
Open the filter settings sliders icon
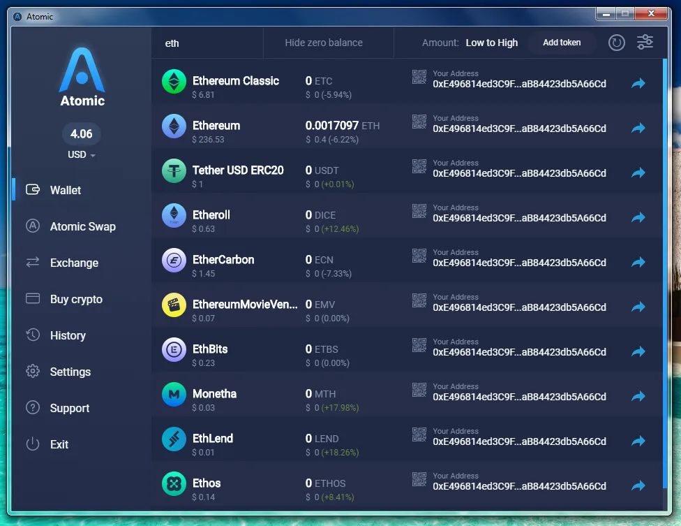tap(645, 42)
